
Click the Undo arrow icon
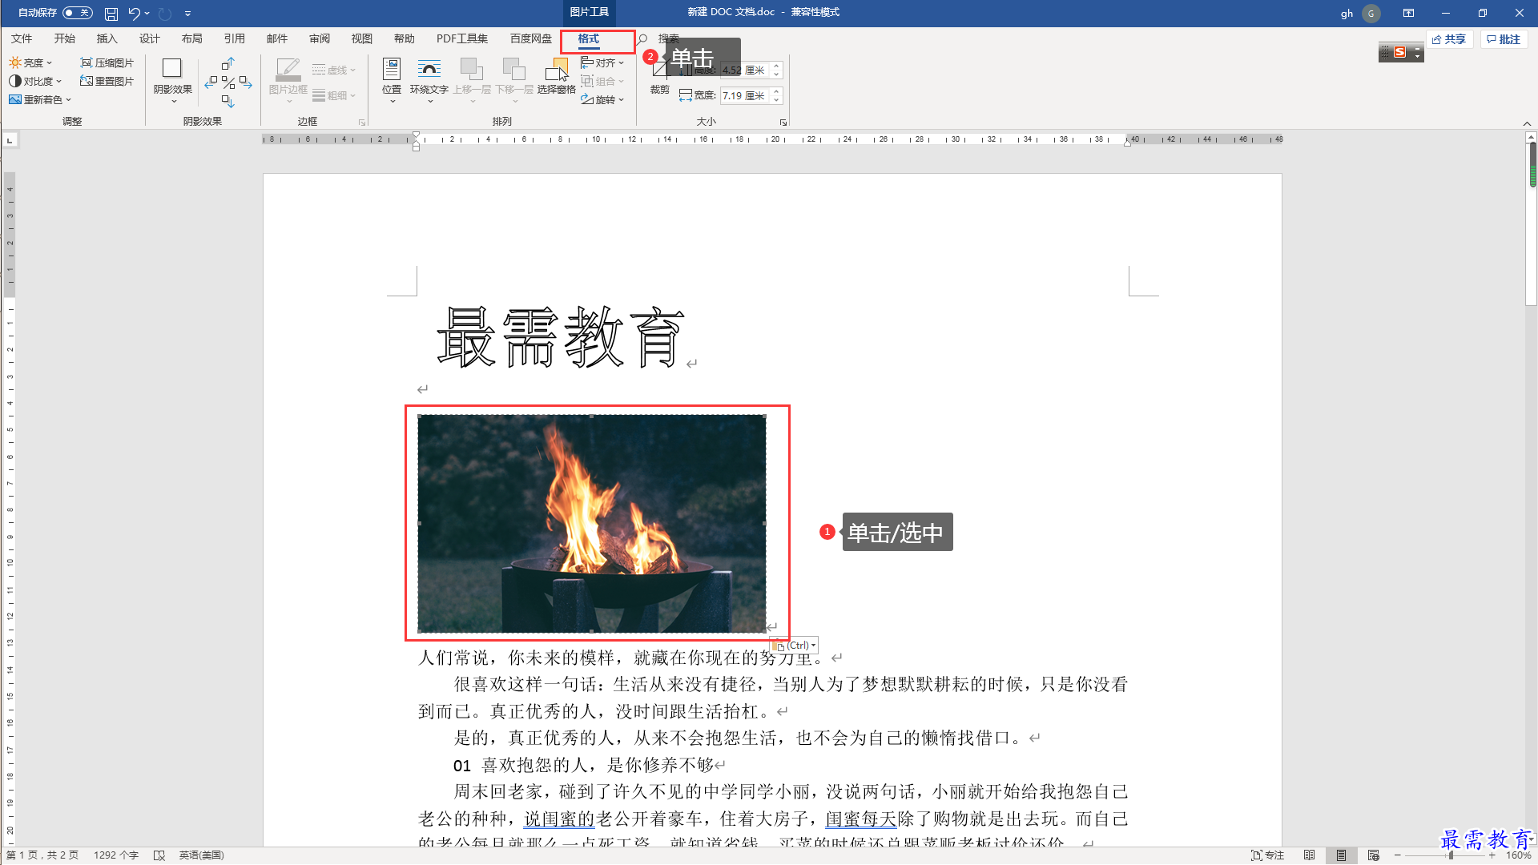pyautogui.click(x=134, y=14)
